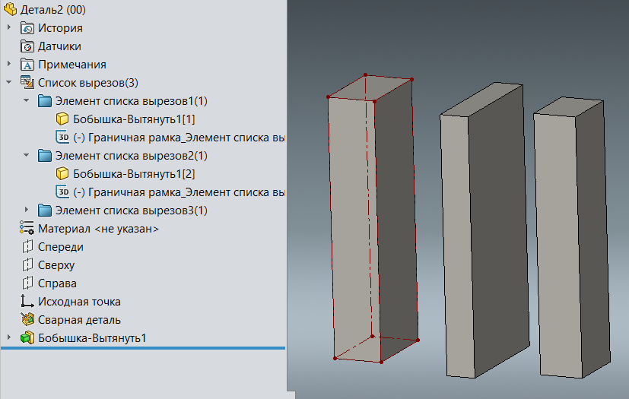
Task: Expand the История node
Action: click(9, 27)
